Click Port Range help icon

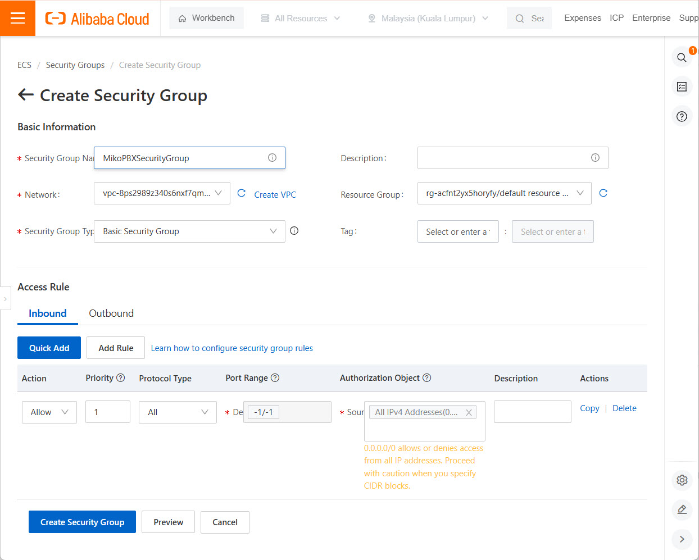tap(275, 378)
